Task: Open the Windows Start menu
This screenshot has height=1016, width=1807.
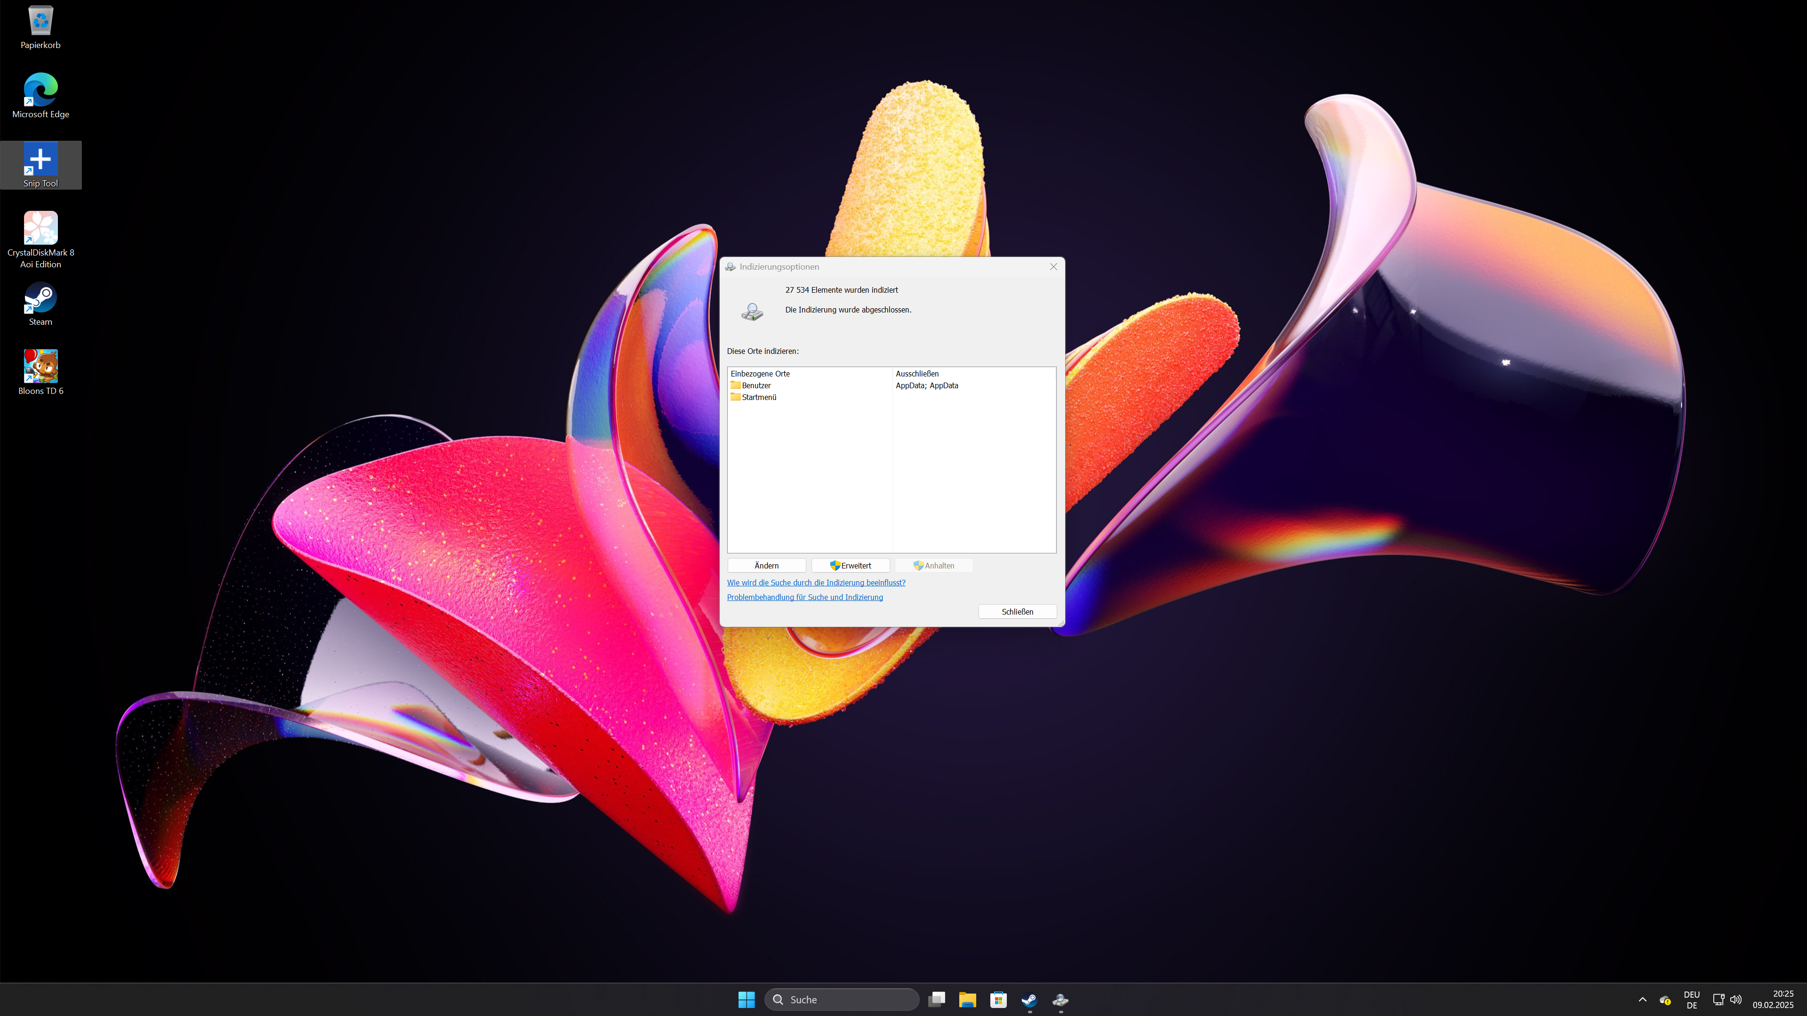Action: click(747, 999)
